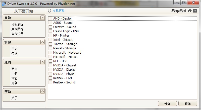Tick the Realtek - Sound checkbox

pyautogui.click(x=51, y=82)
